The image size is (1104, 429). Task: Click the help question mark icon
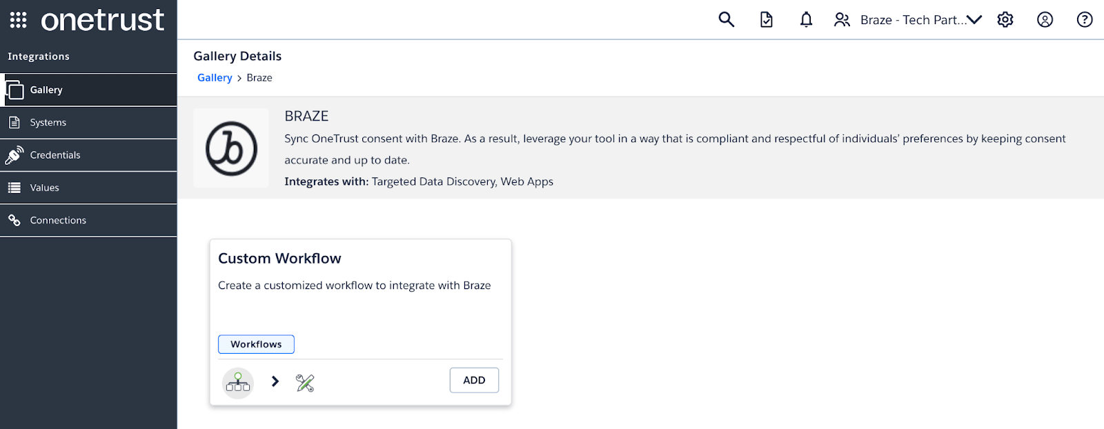[x=1085, y=19]
